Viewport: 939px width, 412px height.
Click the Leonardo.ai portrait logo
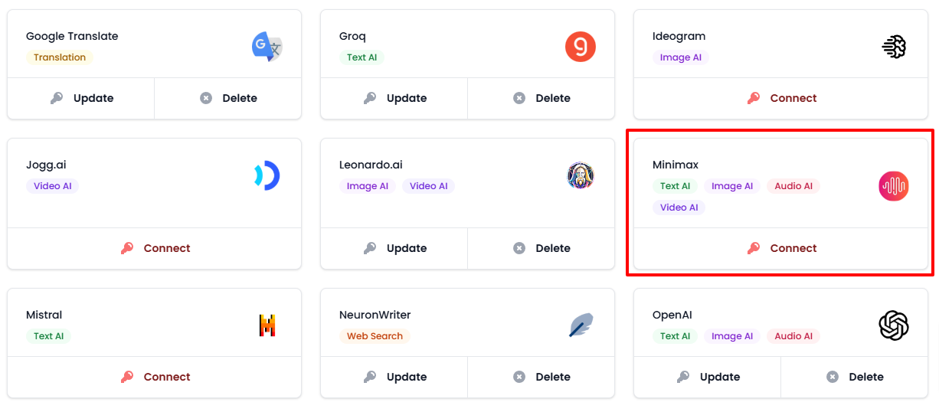pos(581,175)
